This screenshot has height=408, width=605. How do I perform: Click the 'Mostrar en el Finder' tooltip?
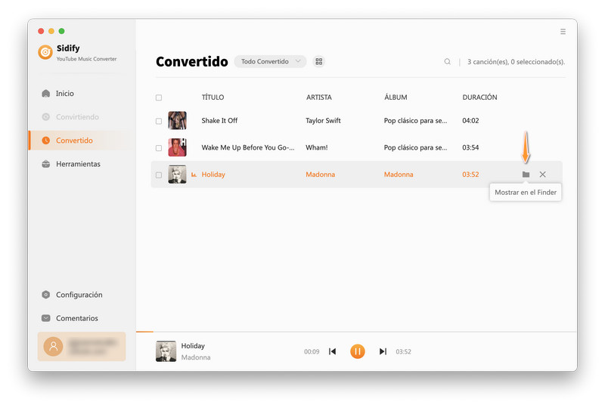[526, 192]
